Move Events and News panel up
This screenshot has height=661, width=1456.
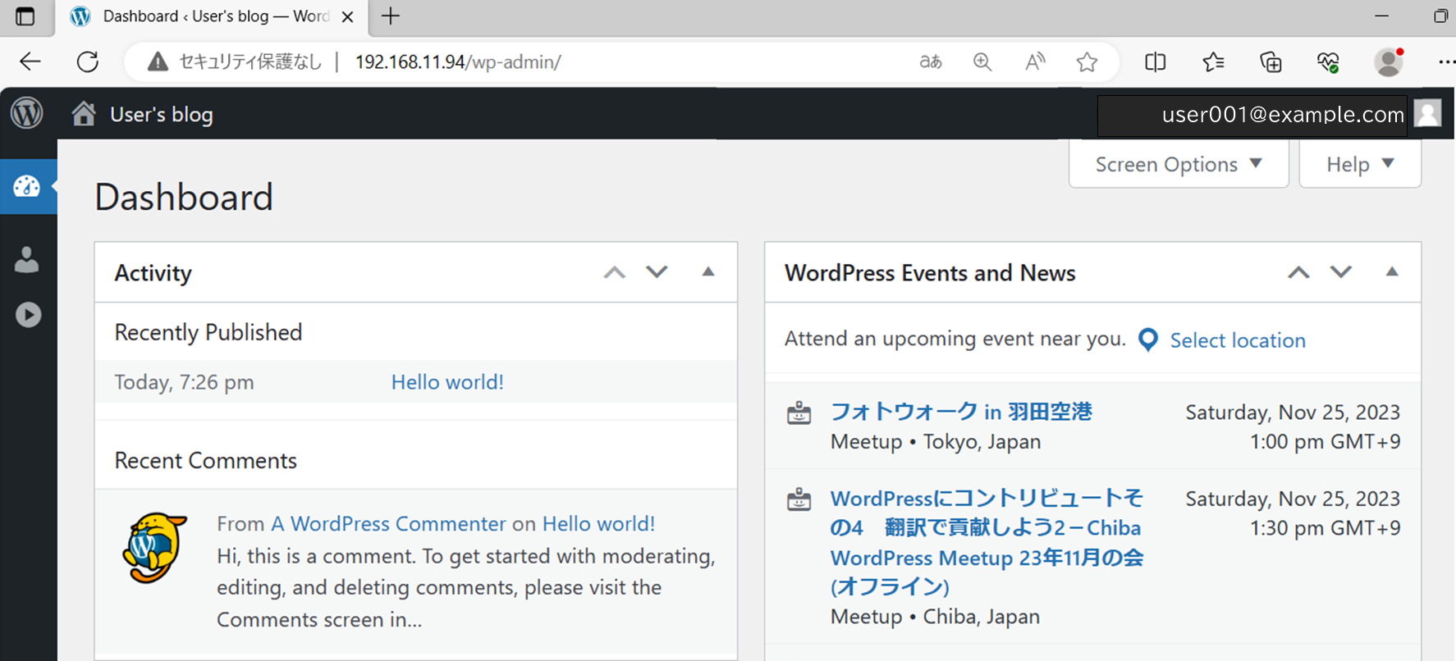coord(1298,272)
